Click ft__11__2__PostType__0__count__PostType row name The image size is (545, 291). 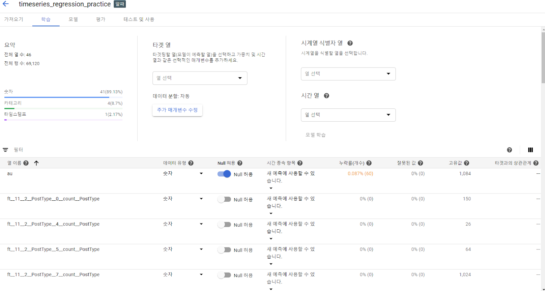pyautogui.click(x=53, y=199)
